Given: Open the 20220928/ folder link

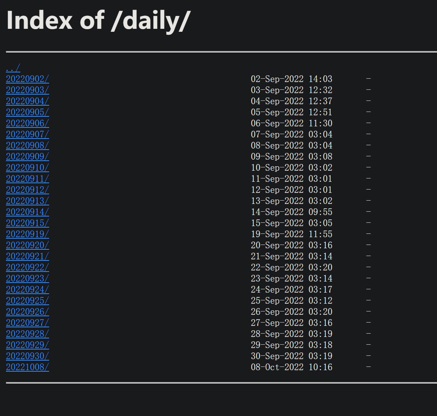Looking at the screenshot, I should pos(28,334).
